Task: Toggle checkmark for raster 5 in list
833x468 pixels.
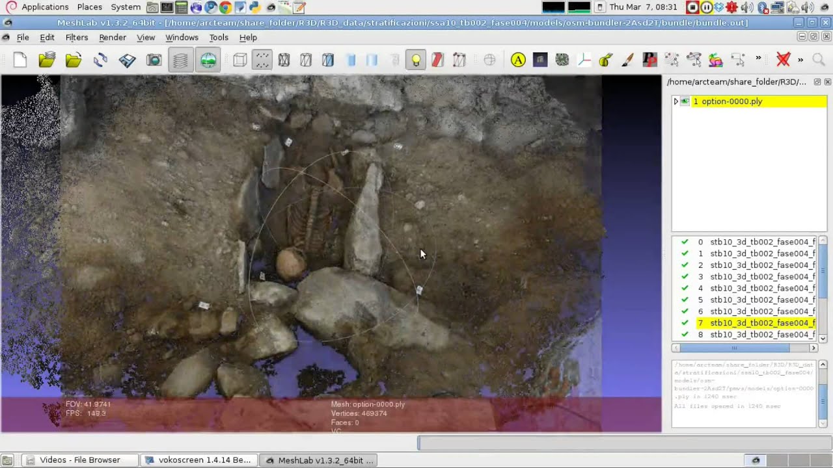Action: [x=685, y=300]
